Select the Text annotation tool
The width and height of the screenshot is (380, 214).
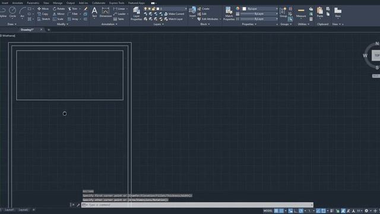(94, 12)
